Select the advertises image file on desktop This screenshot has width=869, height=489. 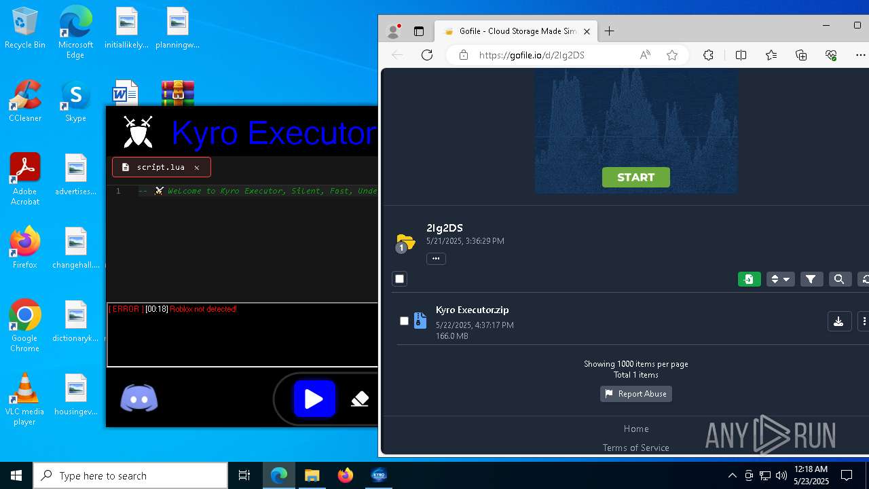click(x=75, y=175)
